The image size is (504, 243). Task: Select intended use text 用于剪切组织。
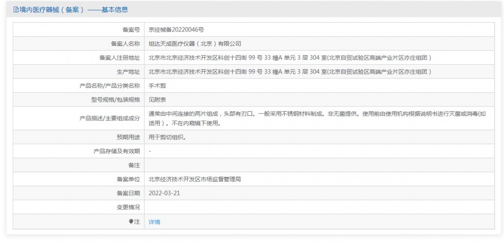pyautogui.click(x=167, y=137)
